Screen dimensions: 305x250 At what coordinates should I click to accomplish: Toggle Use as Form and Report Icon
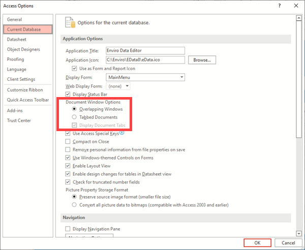tap(74, 69)
